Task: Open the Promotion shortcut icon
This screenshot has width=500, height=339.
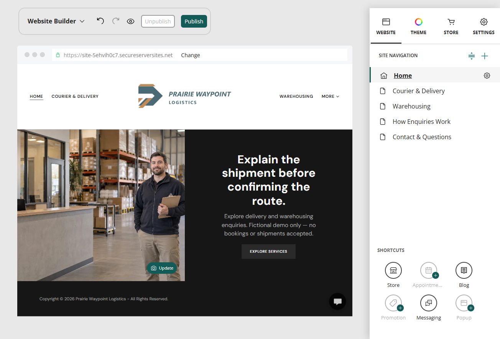Action: point(393,303)
